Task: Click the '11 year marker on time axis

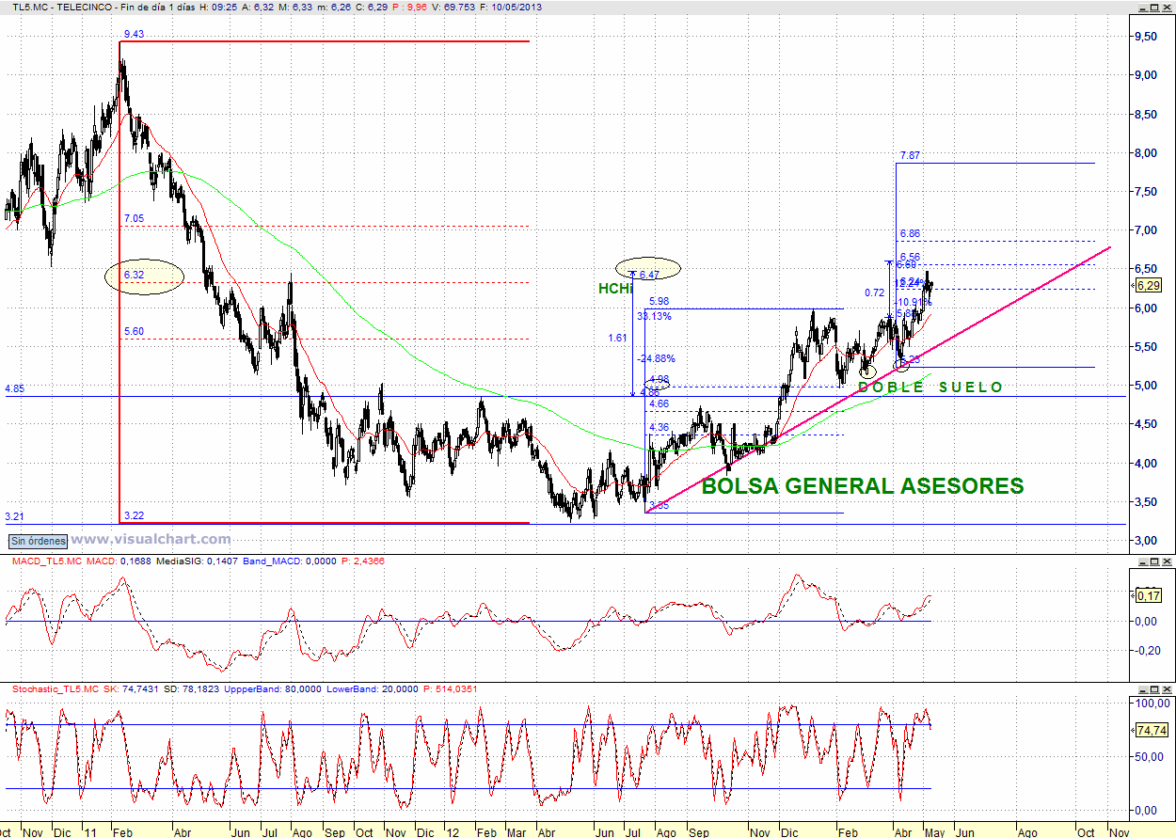Action: coord(92,831)
